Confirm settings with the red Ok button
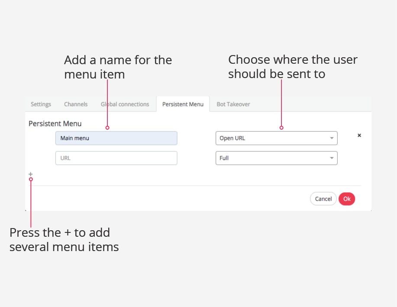Screen dimensions: 397x307 (x=347, y=199)
